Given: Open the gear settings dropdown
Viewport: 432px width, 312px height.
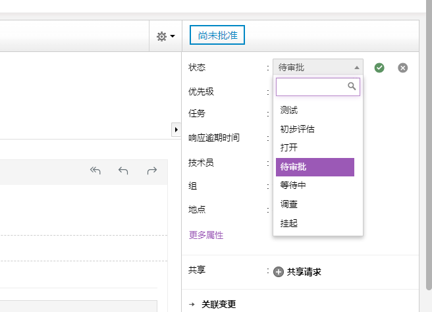Looking at the screenshot, I should (x=165, y=37).
